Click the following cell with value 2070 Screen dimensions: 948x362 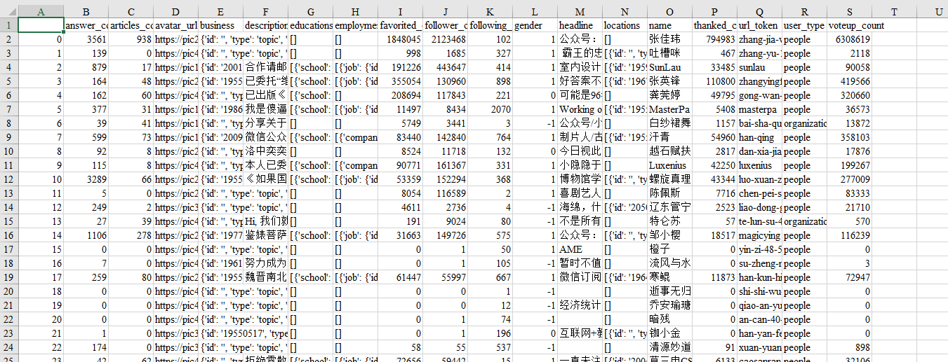coord(490,109)
